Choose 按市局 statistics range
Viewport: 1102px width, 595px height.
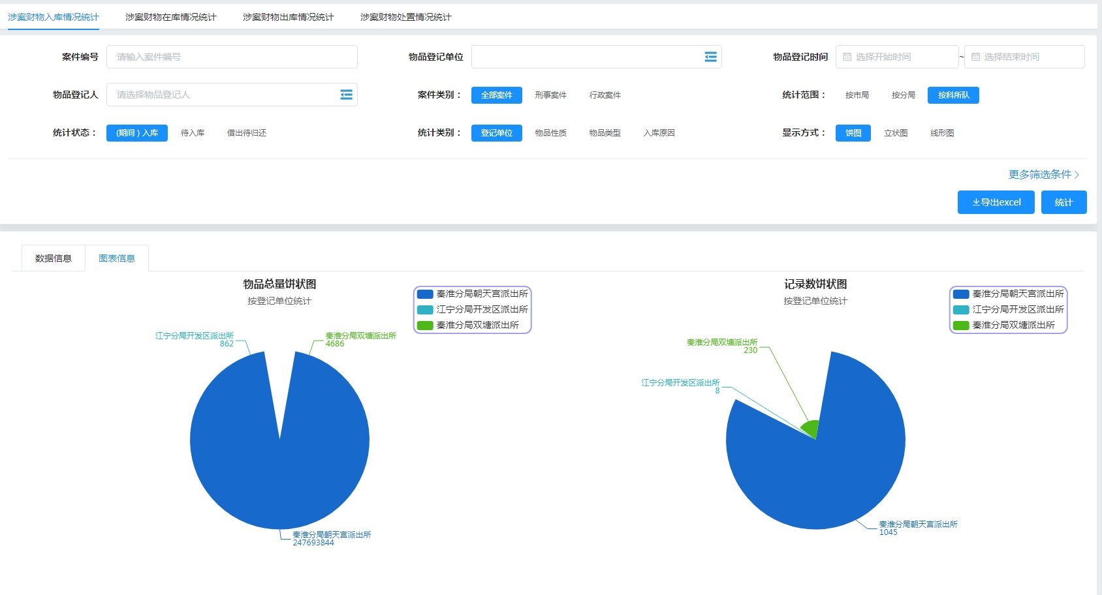coord(857,95)
